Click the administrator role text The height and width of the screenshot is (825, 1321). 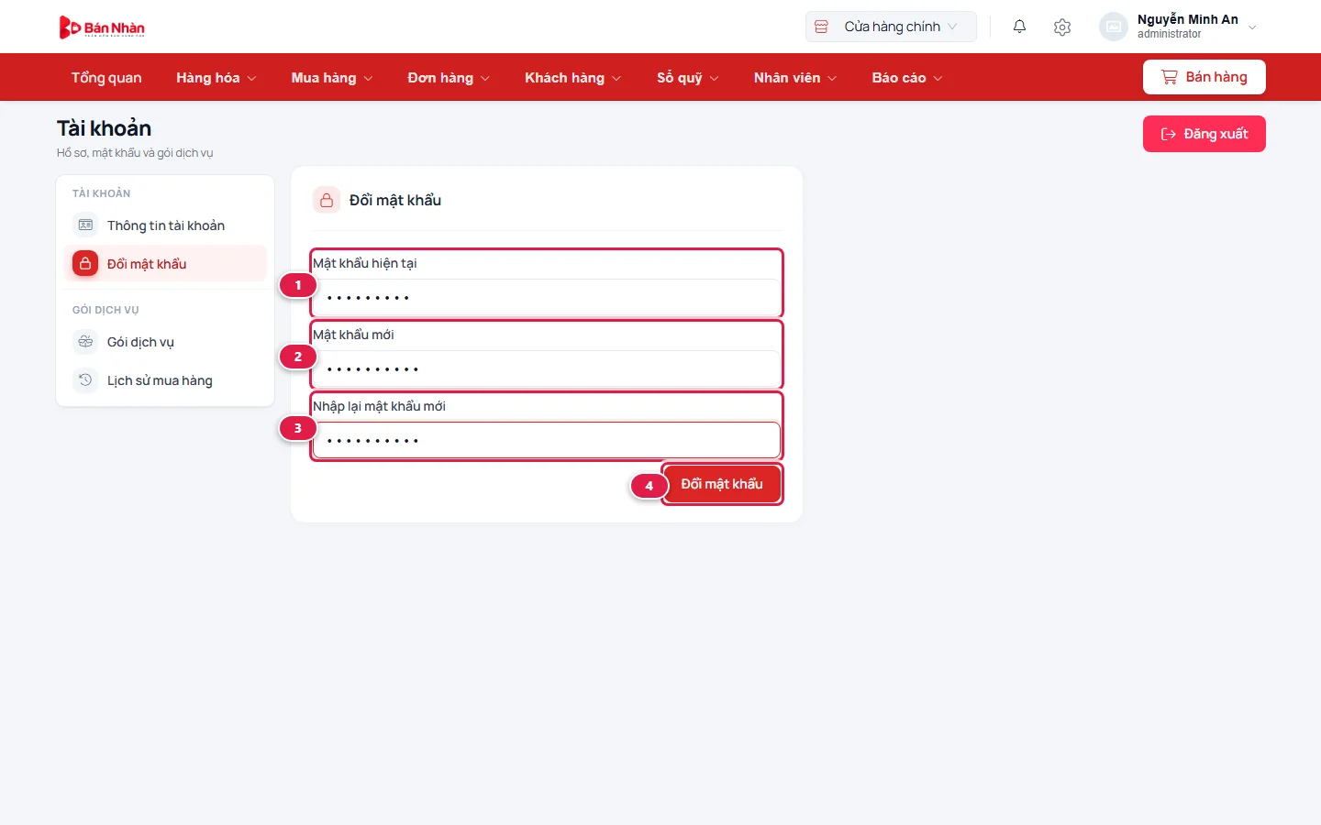pyautogui.click(x=1169, y=34)
